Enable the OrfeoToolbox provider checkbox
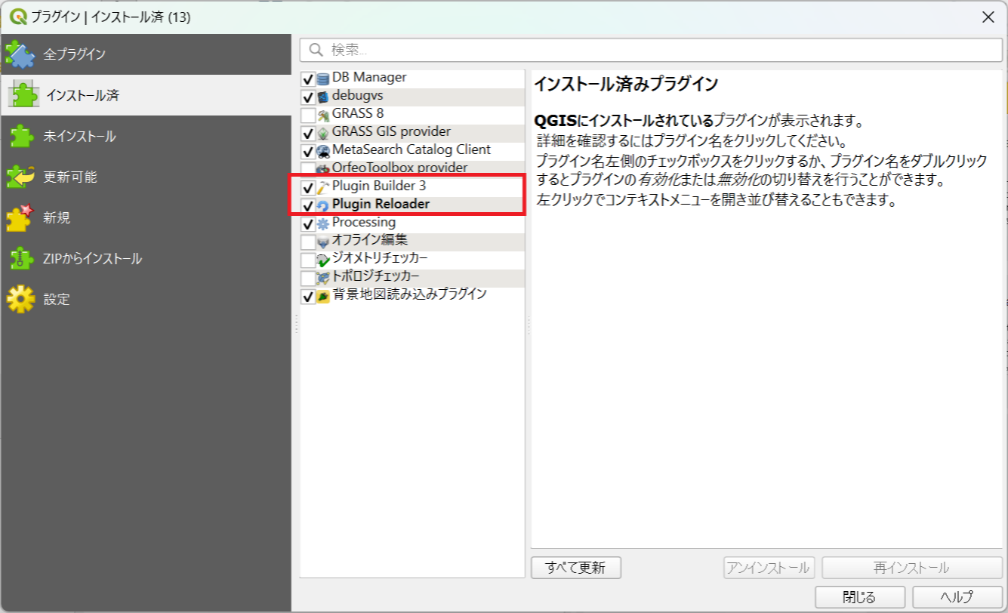Viewport: 1008px width, 613px height. click(308, 169)
